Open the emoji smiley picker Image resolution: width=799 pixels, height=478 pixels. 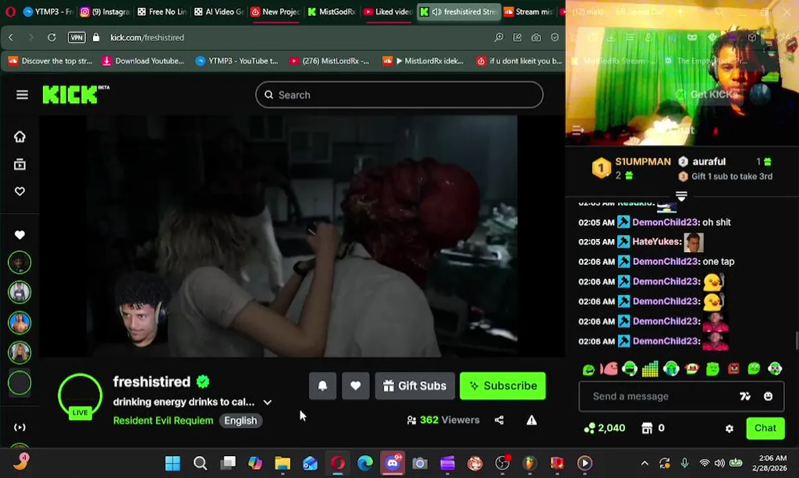[768, 396]
